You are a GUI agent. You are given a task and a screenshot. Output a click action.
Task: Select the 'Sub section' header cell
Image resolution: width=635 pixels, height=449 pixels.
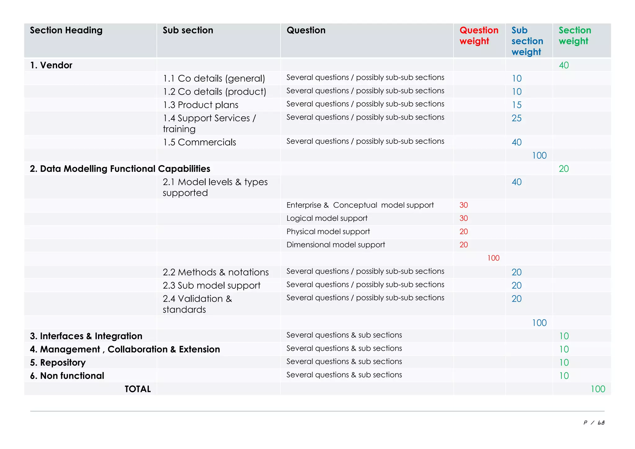tap(188, 30)
